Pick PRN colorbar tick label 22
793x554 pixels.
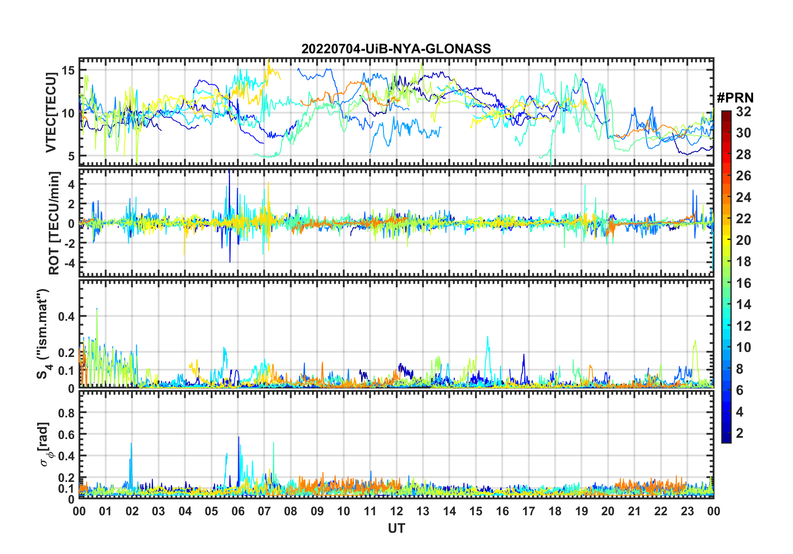click(x=743, y=219)
